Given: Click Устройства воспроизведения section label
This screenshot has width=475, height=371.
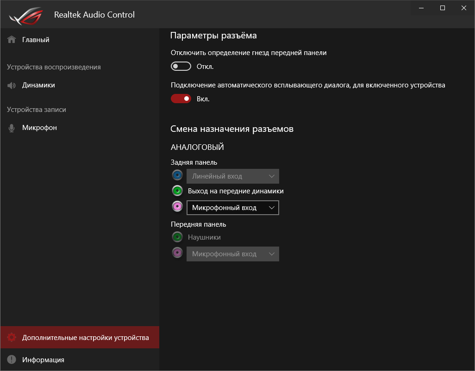Looking at the screenshot, I should click(x=54, y=67).
